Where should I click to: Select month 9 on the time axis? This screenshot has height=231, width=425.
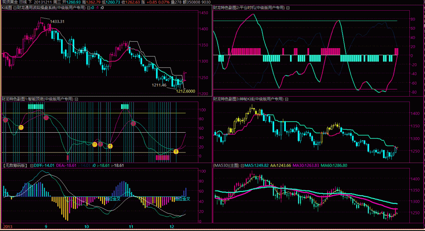[46, 226]
